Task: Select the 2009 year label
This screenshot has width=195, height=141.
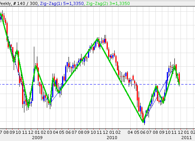Action: coord(37,138)
